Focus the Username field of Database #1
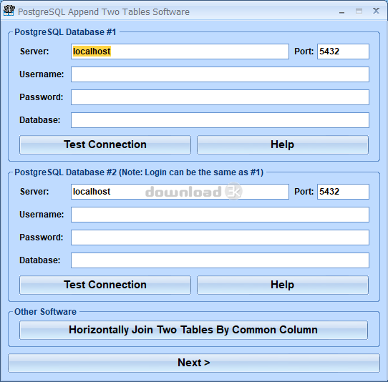This screenshot has height=382, width=388. tap(220, 74)
